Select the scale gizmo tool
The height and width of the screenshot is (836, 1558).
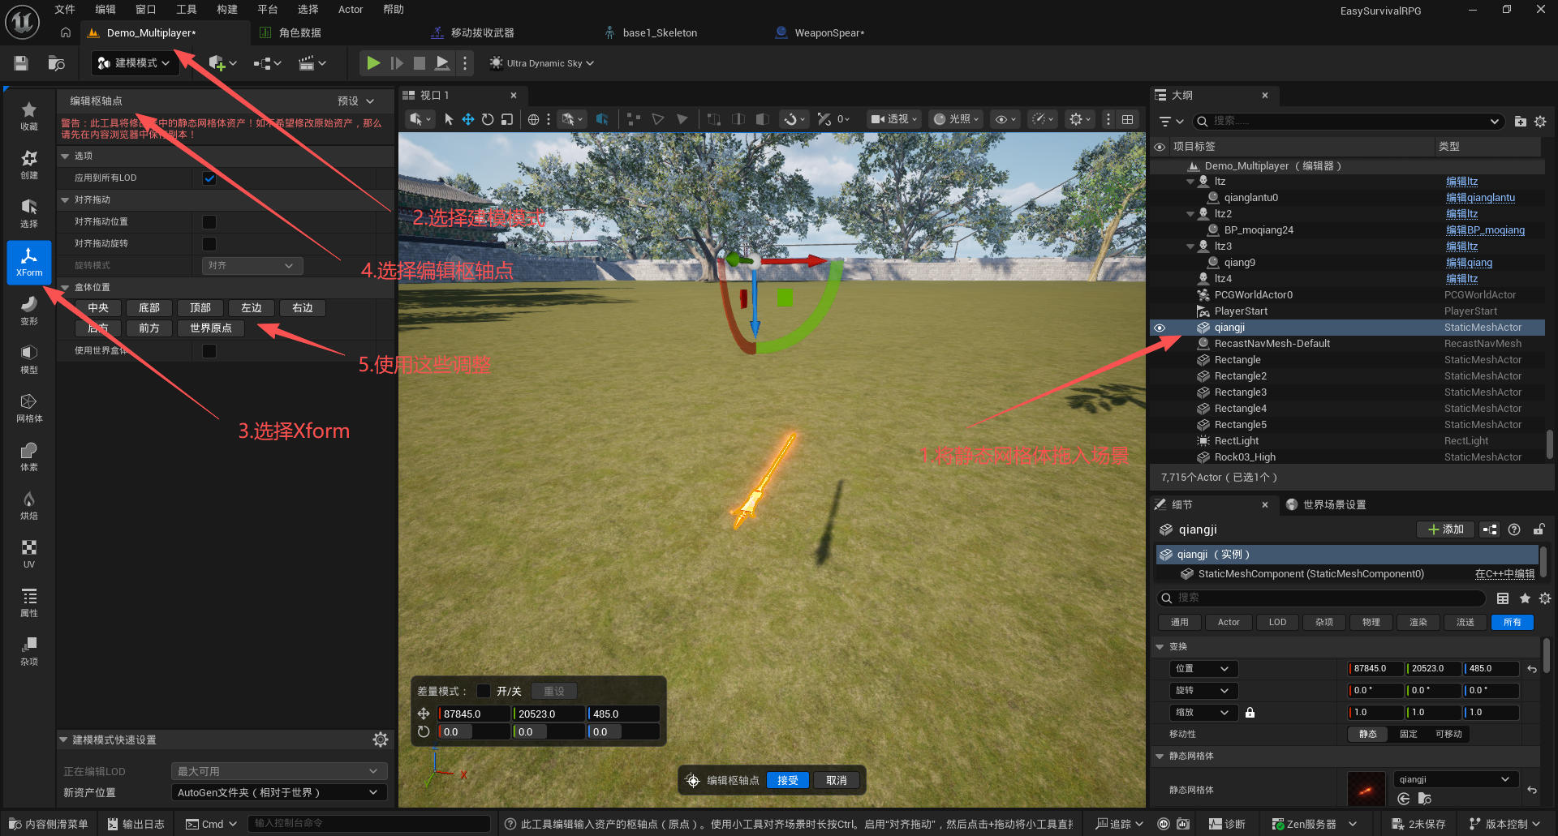coord(507,119)
